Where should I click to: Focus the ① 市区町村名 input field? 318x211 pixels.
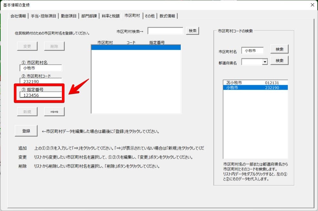click(x=40, y=68)
